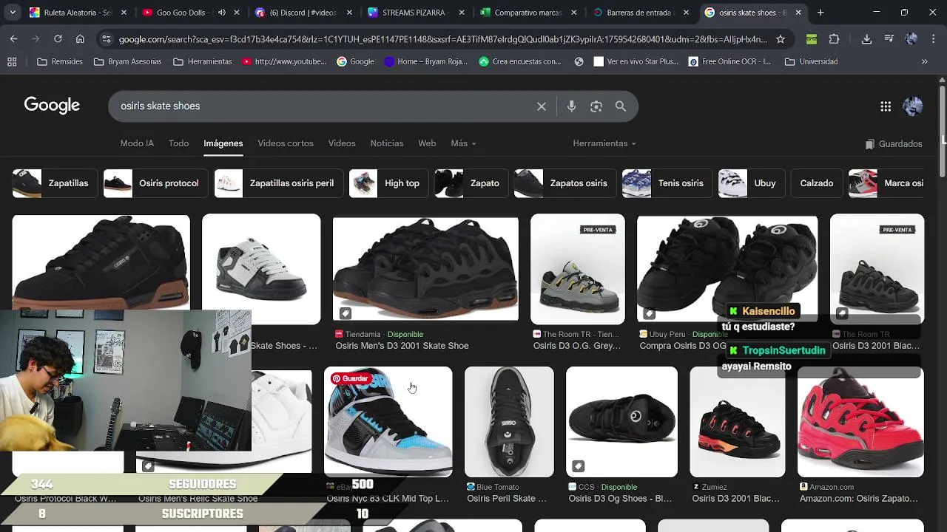Open the browser extensions puzzle icon
Viewport: 947px width, 532px height.
pyautogui.click(x=834, y=39)
